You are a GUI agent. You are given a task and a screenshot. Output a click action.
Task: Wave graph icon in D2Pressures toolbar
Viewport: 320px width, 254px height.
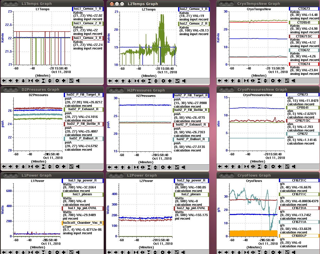point(71,167)
